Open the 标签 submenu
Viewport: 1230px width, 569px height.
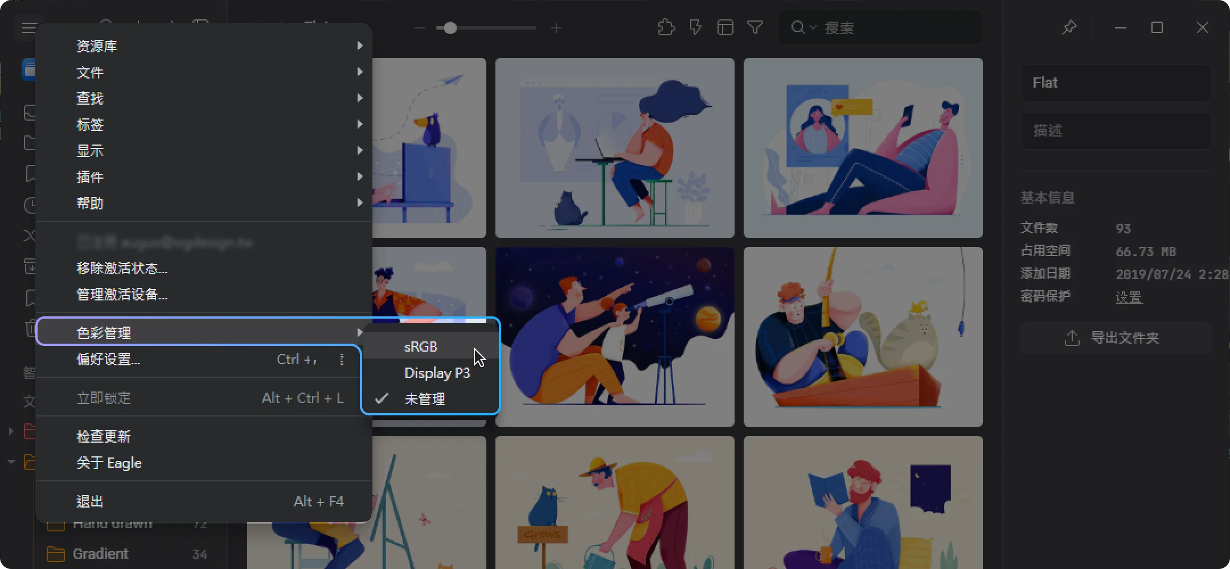tap(204, 125)
